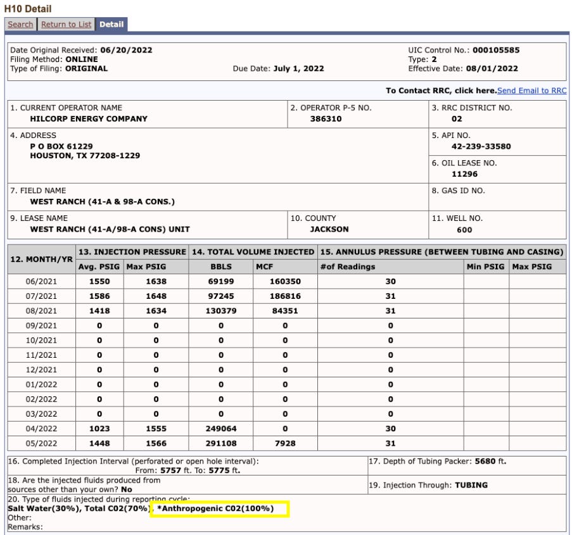Select the 06/2021 month row cell
Image resolution: width=572 pixels, height=535 pixels.
[x=41, y=281]
